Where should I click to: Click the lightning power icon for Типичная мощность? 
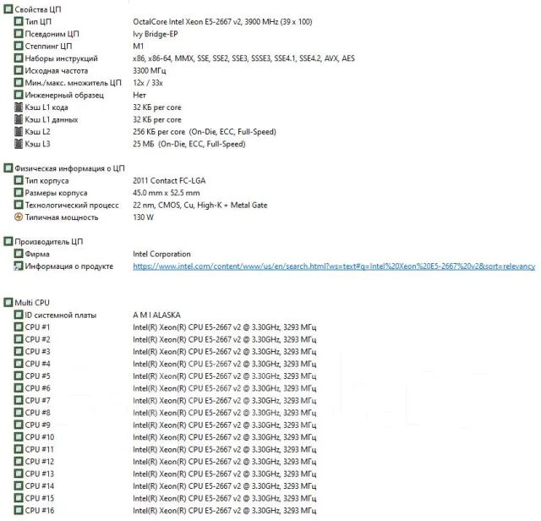pyautogui.click(x=19, y=217)
